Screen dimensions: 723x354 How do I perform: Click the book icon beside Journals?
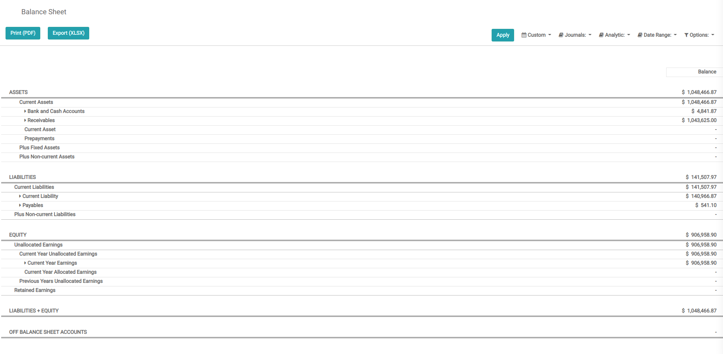[x=561, y=35]
